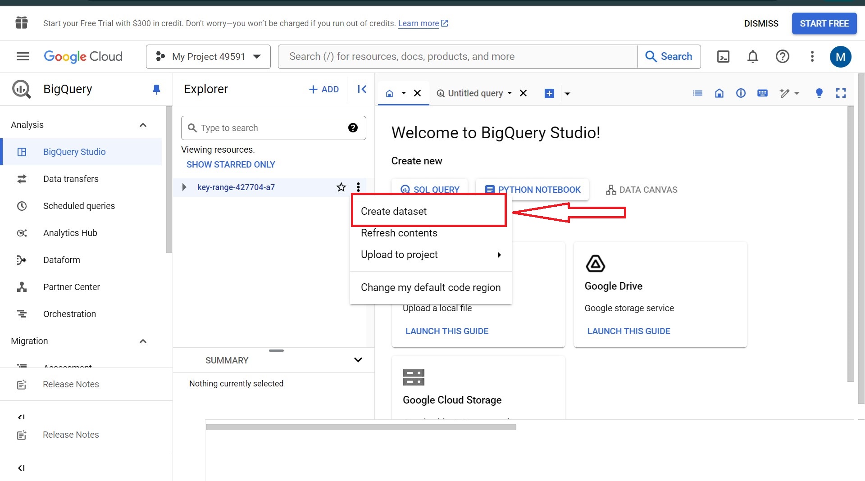Choose Refresh contents from menu
This screenshot has width=865, height=481.
[x=431, y=233]
